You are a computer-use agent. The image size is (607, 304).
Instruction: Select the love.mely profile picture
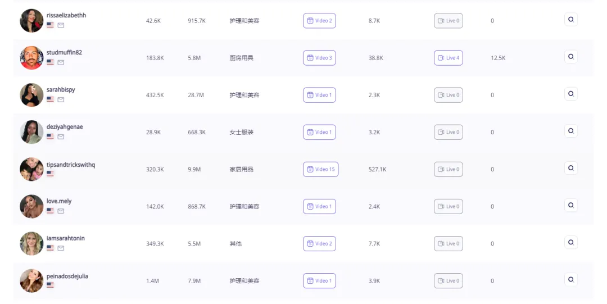[31, 206]
